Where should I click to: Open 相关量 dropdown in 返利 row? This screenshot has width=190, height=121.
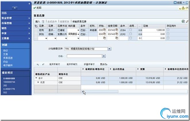coord(78,30)
